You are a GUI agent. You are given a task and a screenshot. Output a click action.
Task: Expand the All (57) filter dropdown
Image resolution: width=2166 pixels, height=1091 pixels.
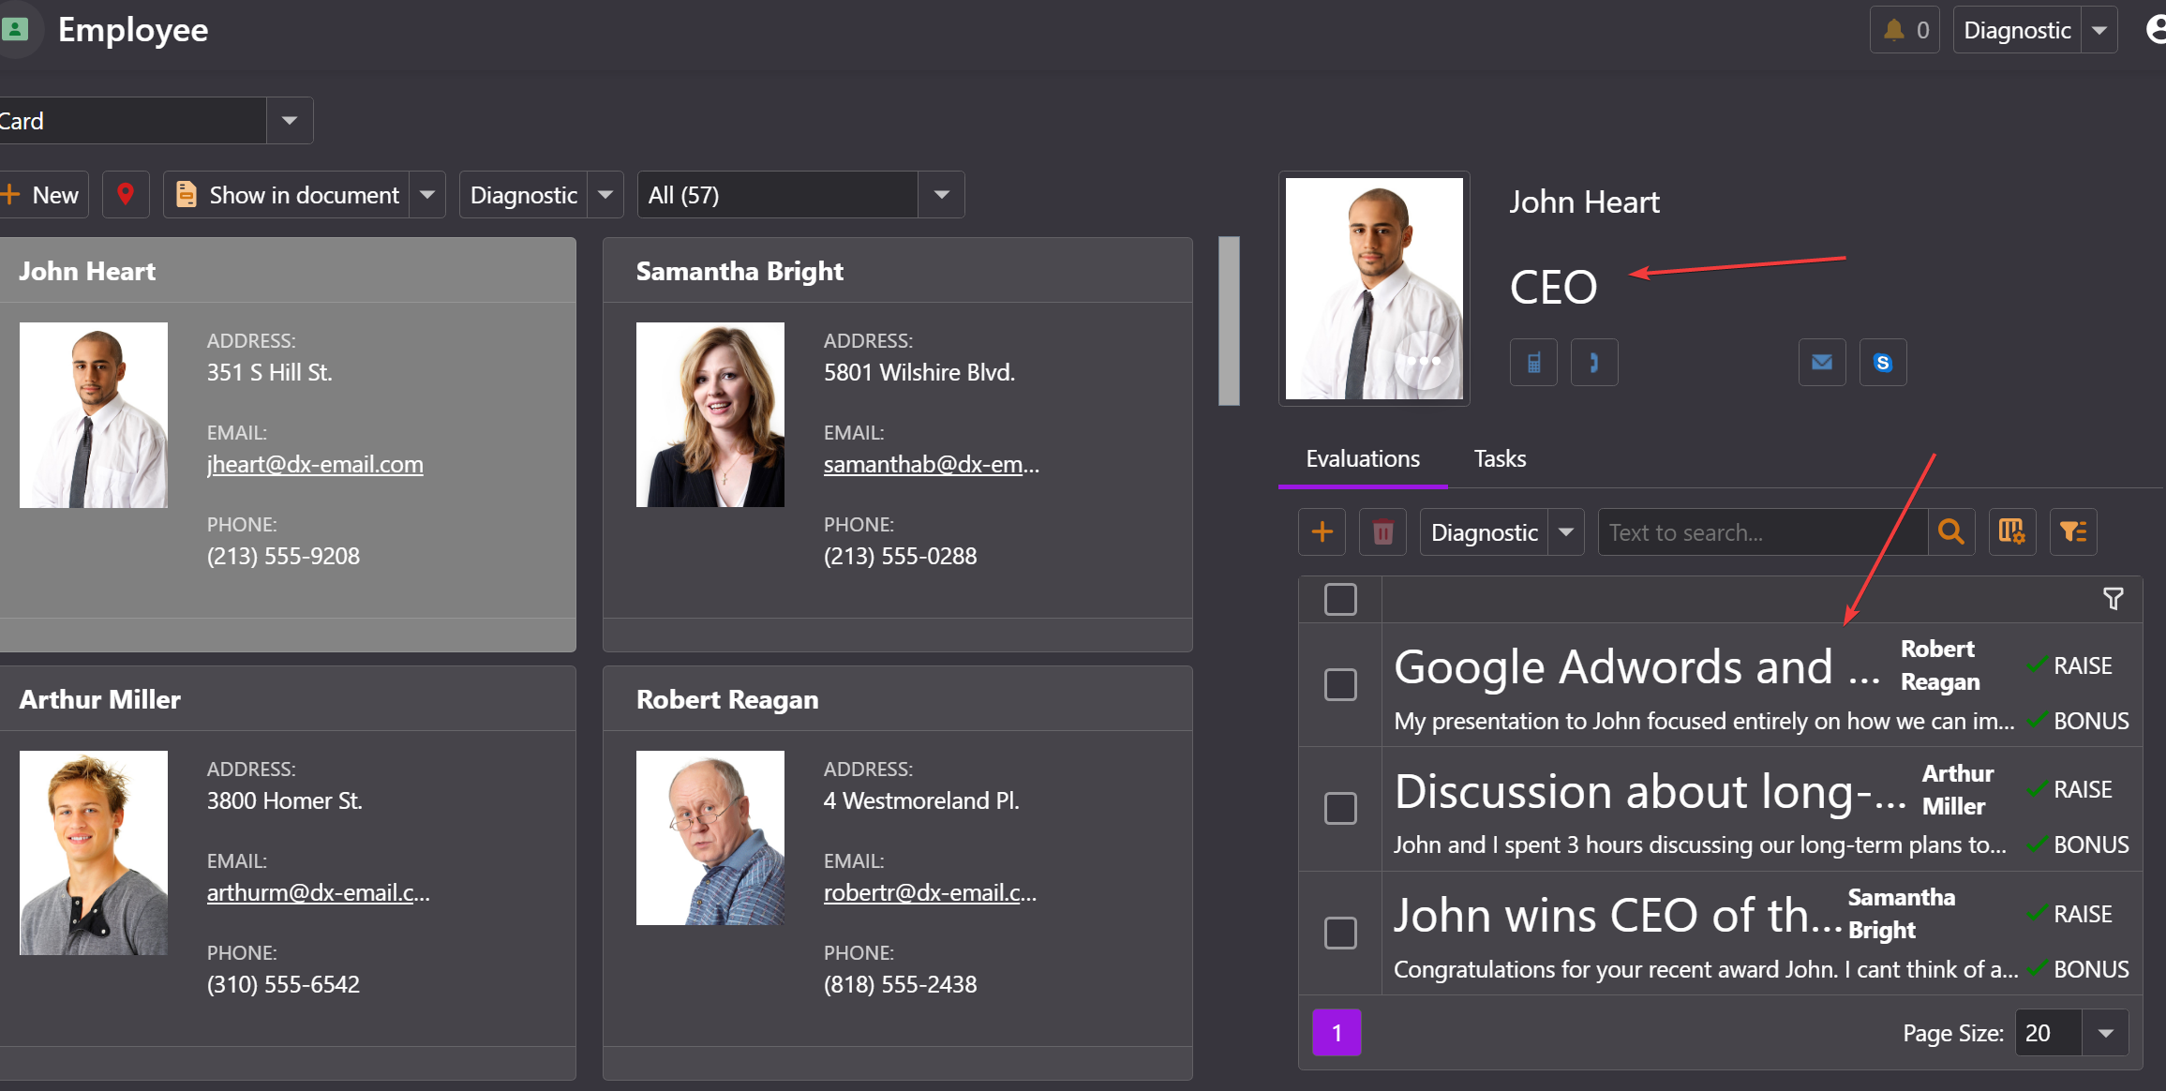coord(941,195)
